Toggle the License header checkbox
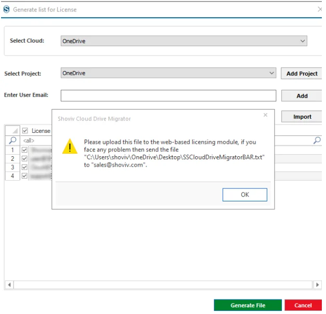326x314 pixels. pyautogui.click(x=25, y=131)
